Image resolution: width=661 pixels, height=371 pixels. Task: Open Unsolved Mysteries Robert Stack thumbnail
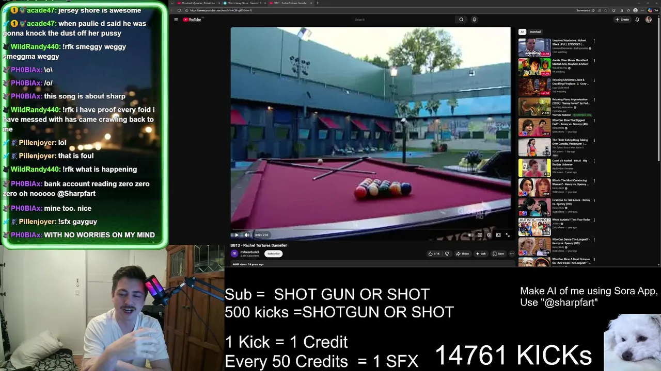[534, 47]
